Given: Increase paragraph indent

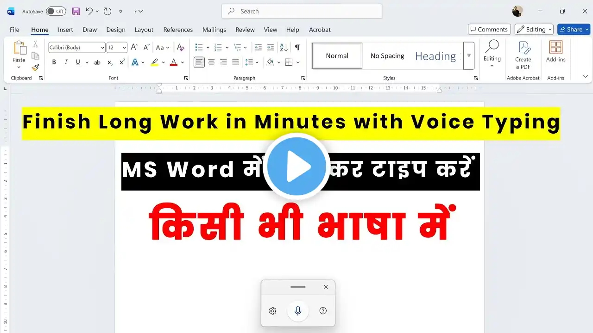Looking at the screenshot, I should click(271, 47).
